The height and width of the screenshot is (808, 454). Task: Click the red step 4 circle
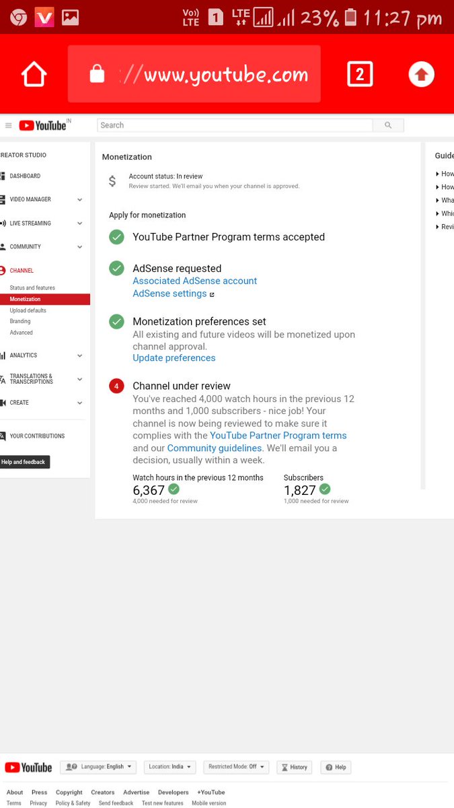[x=117, y=386]
